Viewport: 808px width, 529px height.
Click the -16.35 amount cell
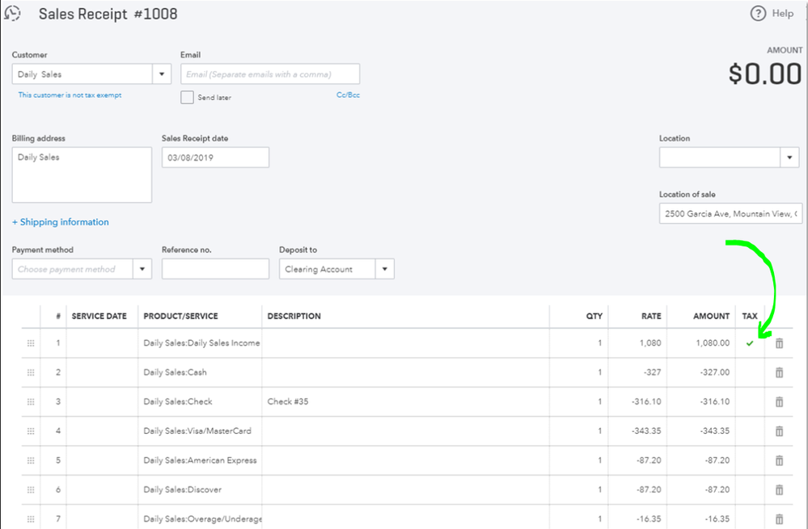pyautogui.click(x=701, y=519)
